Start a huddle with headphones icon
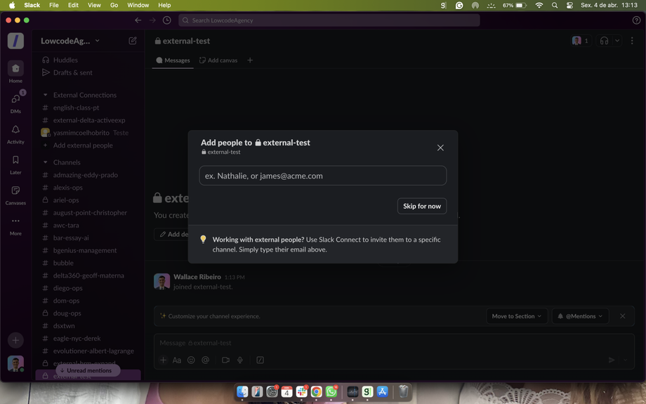 tap(604, 41)
